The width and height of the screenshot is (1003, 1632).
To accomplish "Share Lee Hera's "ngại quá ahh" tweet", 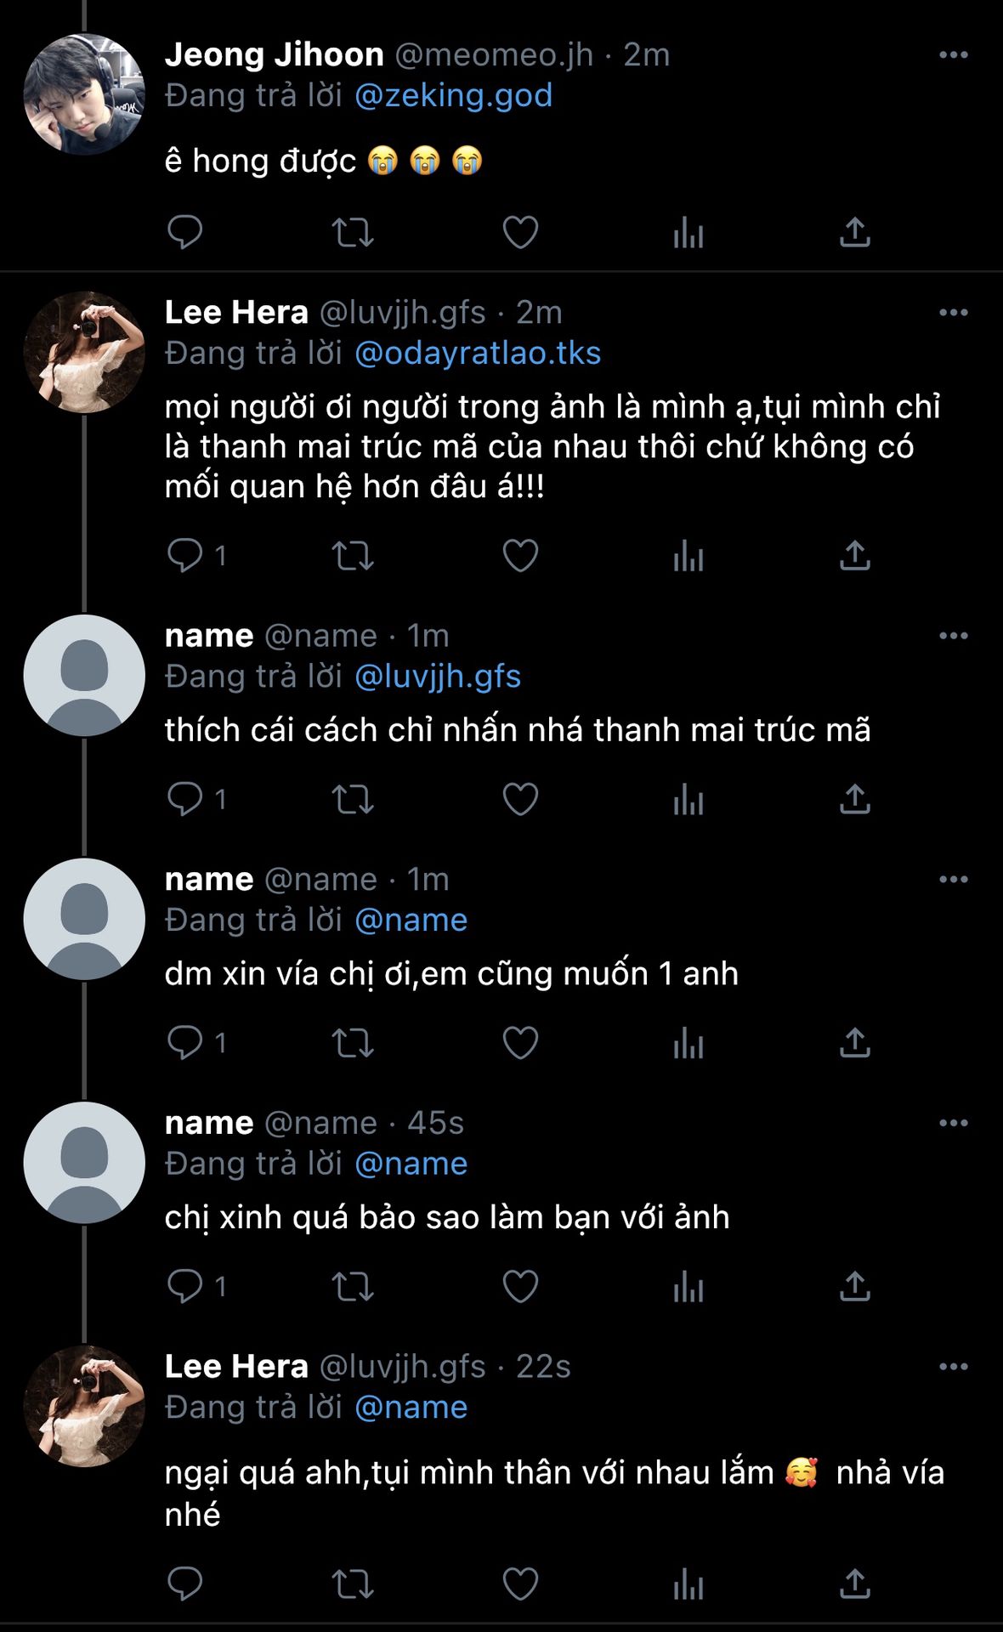I will click(x=854, y=1584).
